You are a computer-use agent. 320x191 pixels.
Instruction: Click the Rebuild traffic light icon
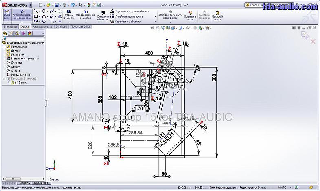tap(88, 5)
